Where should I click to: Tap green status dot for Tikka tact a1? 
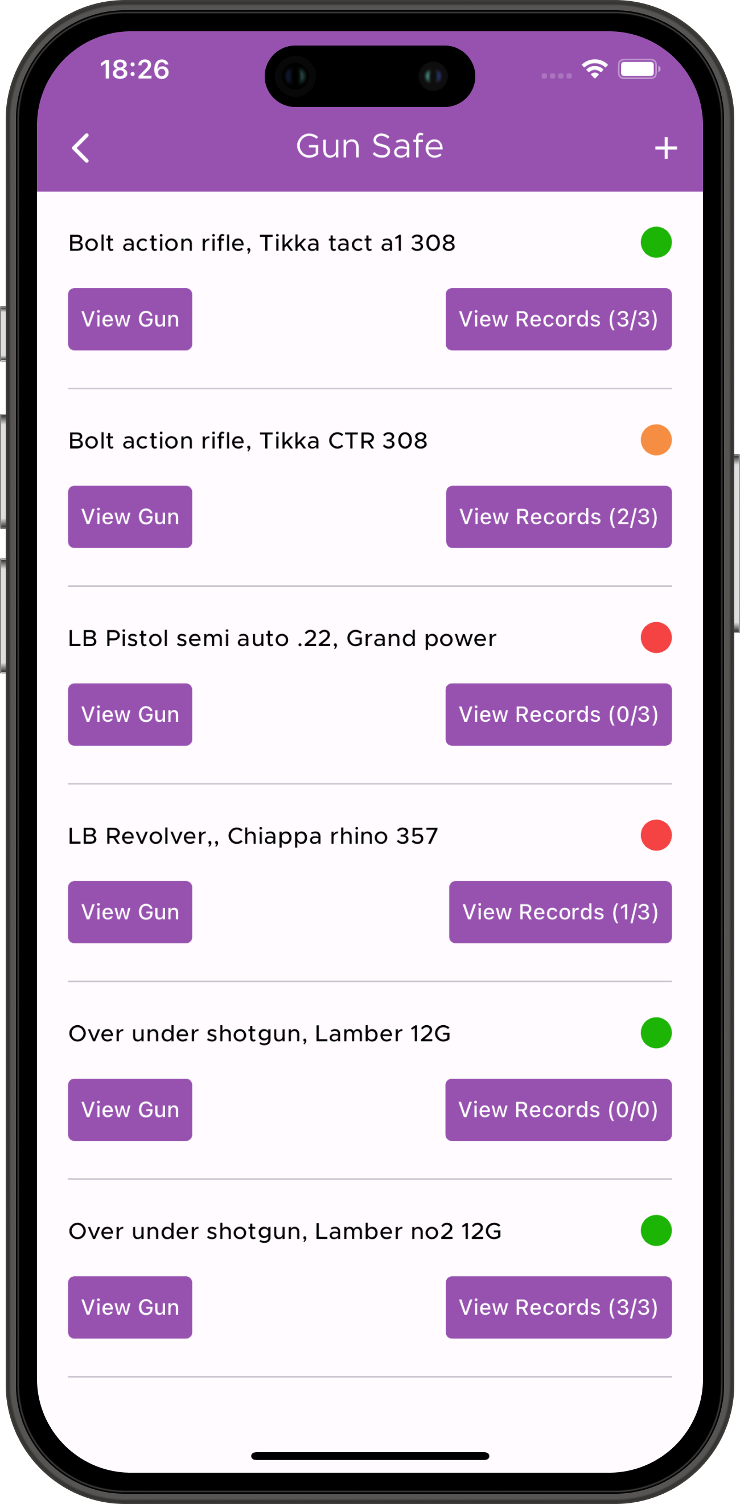[x=655, y=243]
